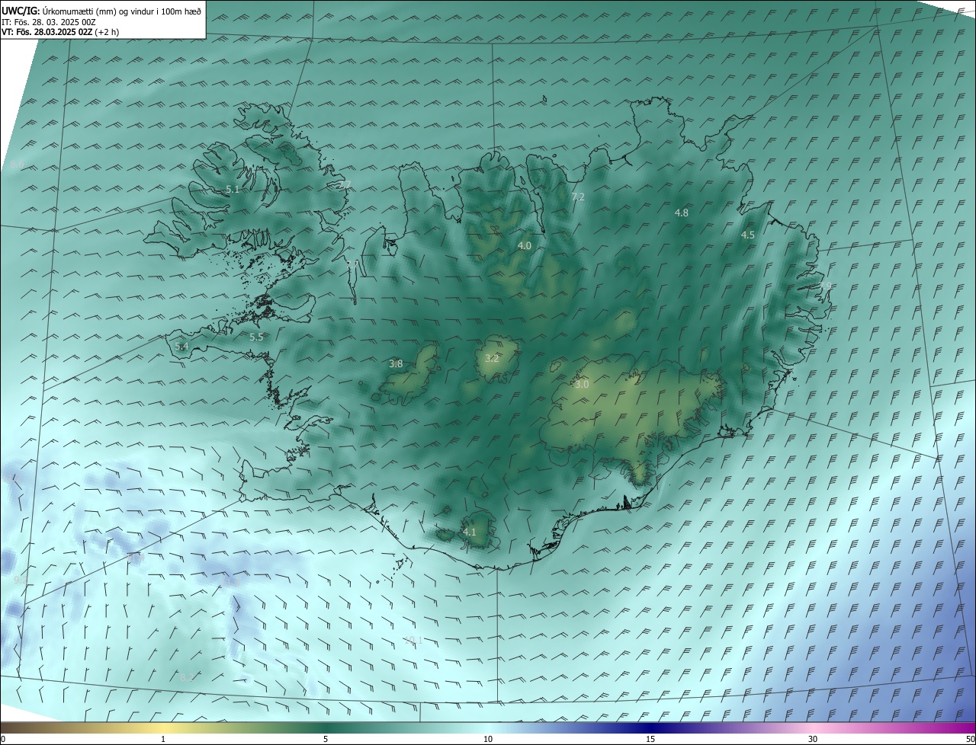This screenshot has height=745, width=976.
Task: Click the 30 tick on the color scale
Action: click(x=813, y=739)
